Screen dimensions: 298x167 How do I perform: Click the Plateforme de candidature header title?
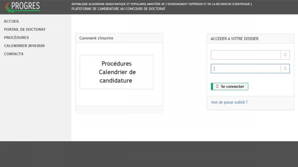click(119, 9)
